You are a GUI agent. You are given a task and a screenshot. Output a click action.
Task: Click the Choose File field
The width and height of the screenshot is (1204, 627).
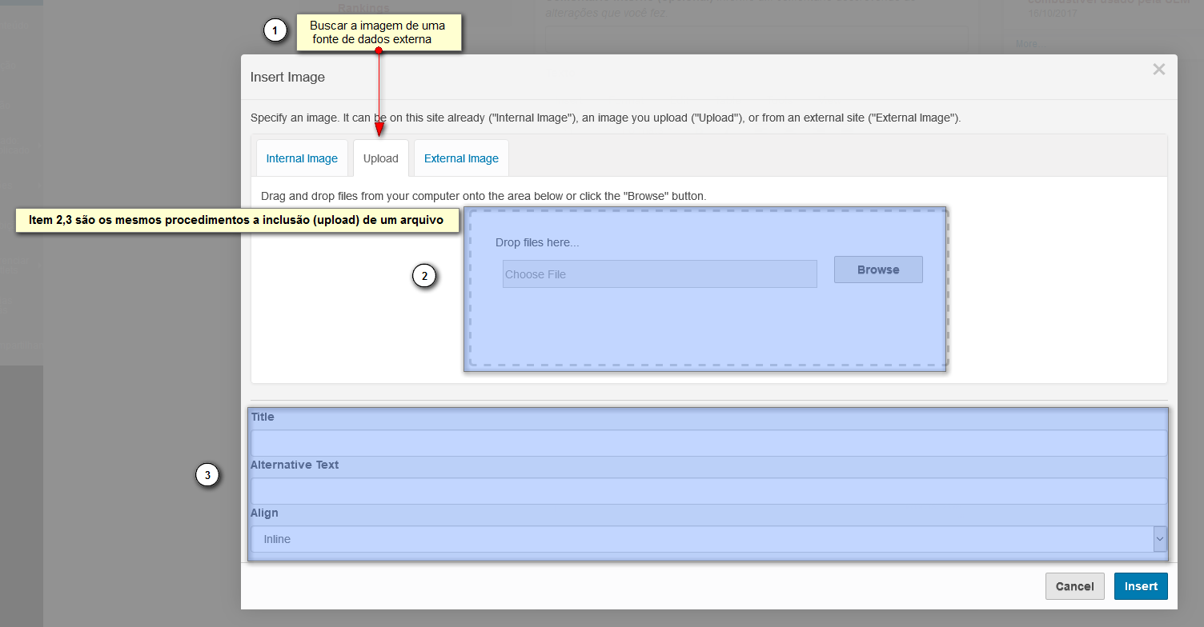click(660, 274)
